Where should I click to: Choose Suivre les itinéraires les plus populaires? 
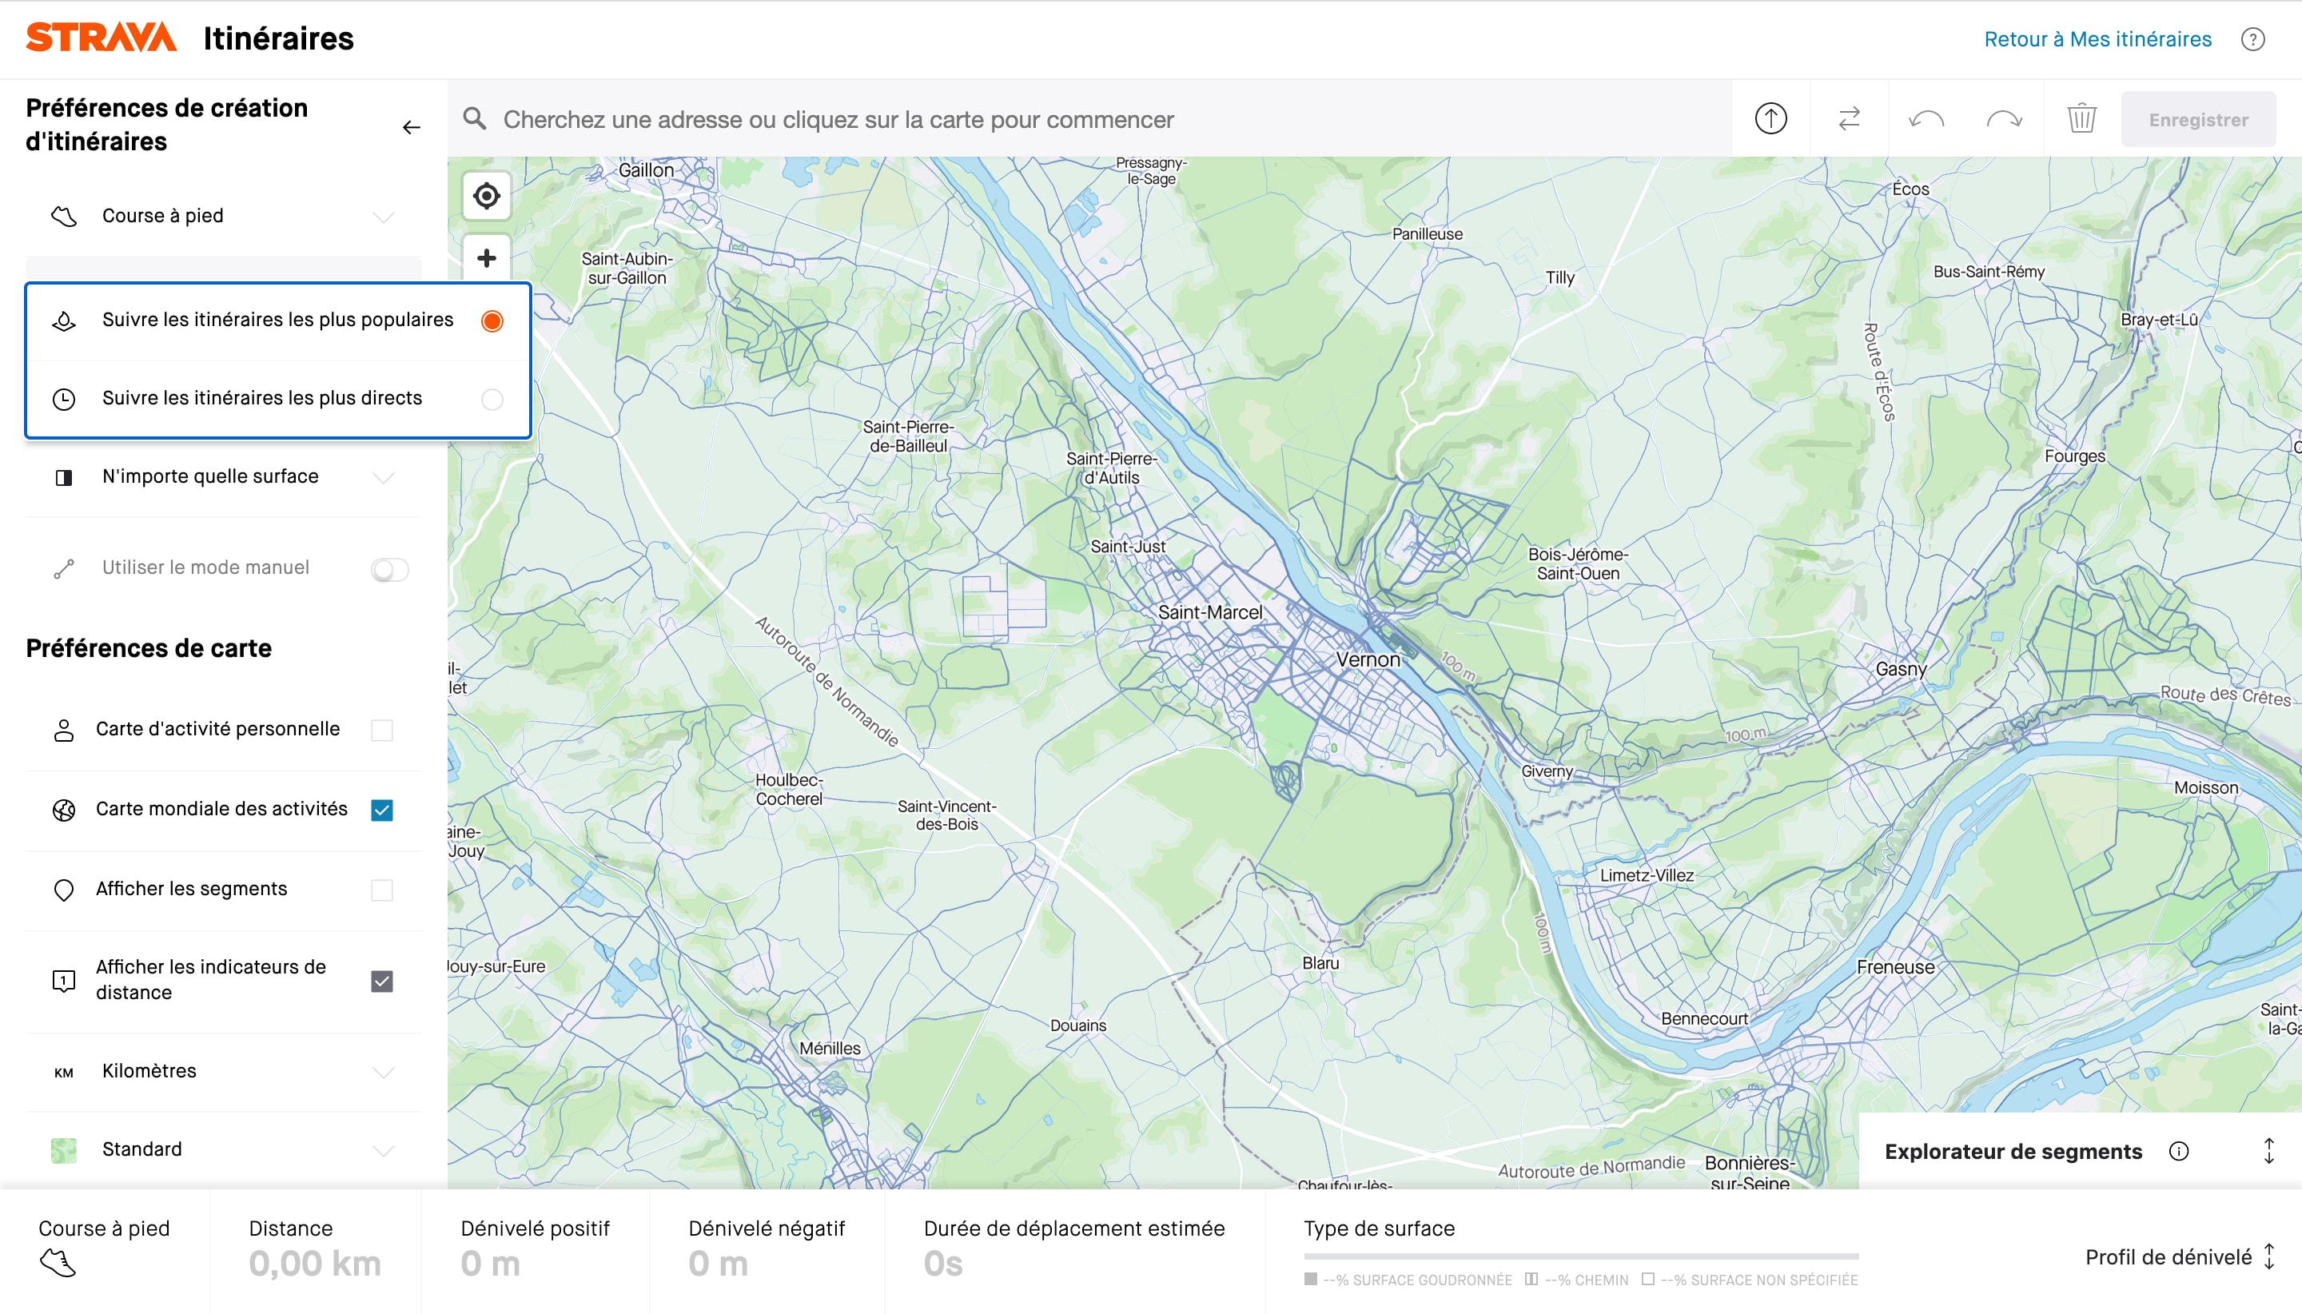pos(492,321)
